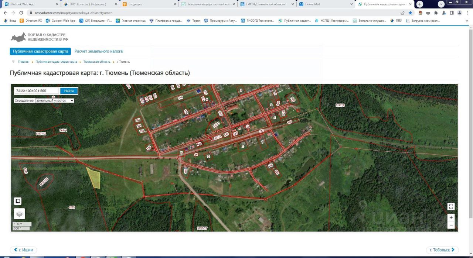Open the (27) Входящие bookmark
This screenshot has width=473, height=258.
[x=96, y=21]
